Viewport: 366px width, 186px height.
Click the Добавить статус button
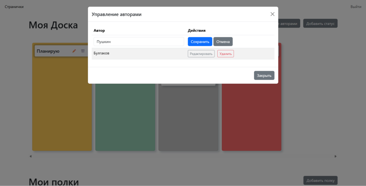coord(320,24)
